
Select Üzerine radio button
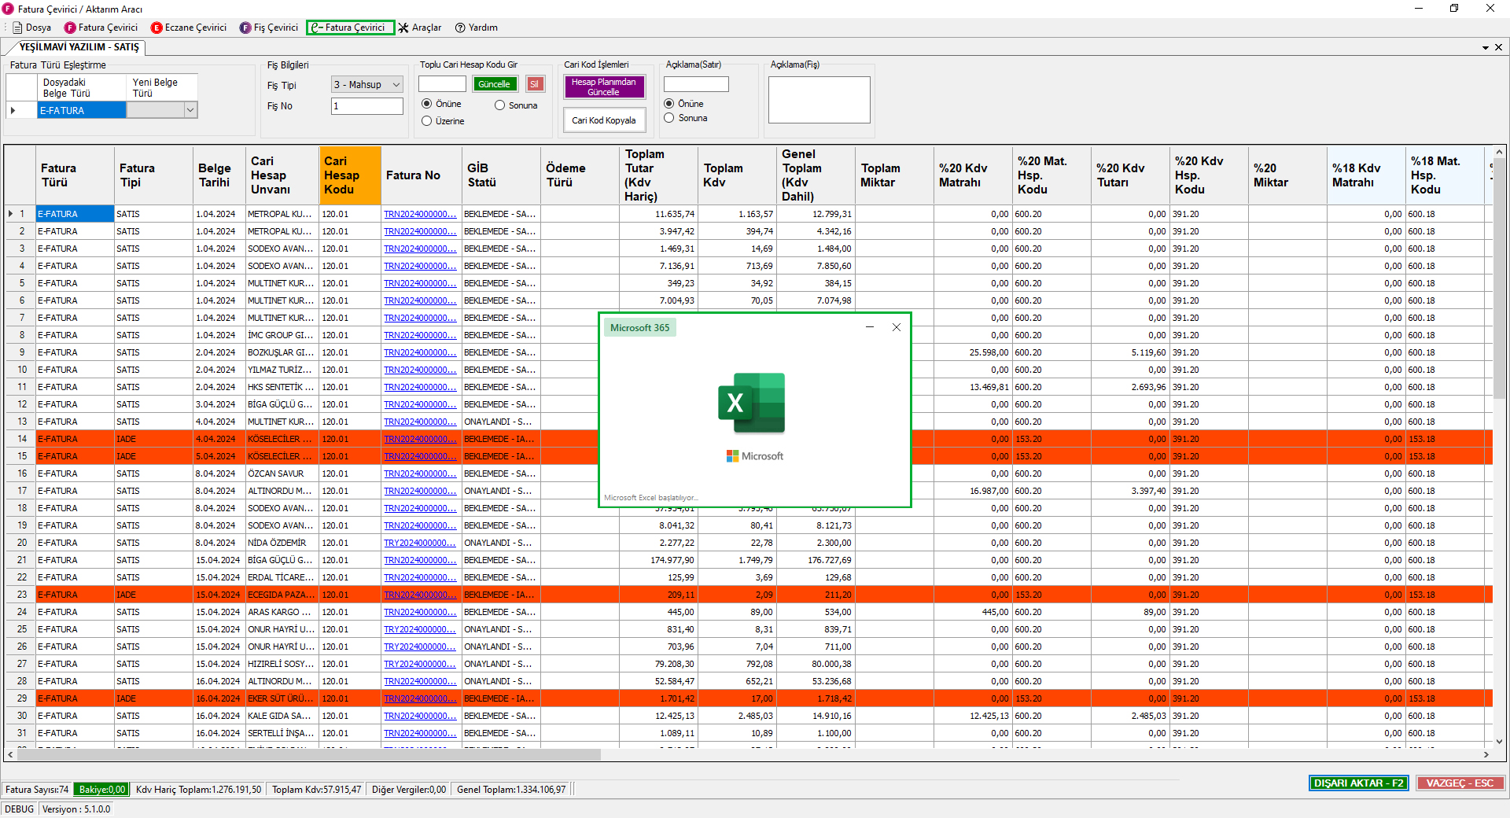(x=427, y=121)
